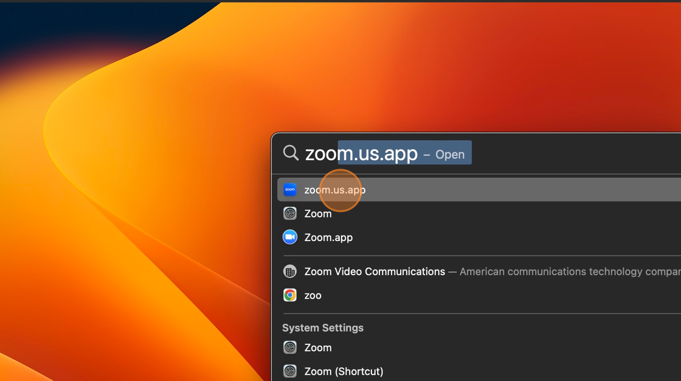The height and width of the screenshot is (381, 681).
Task: Open the Zoom Video Communications result
Action: (x=479, y=271)
